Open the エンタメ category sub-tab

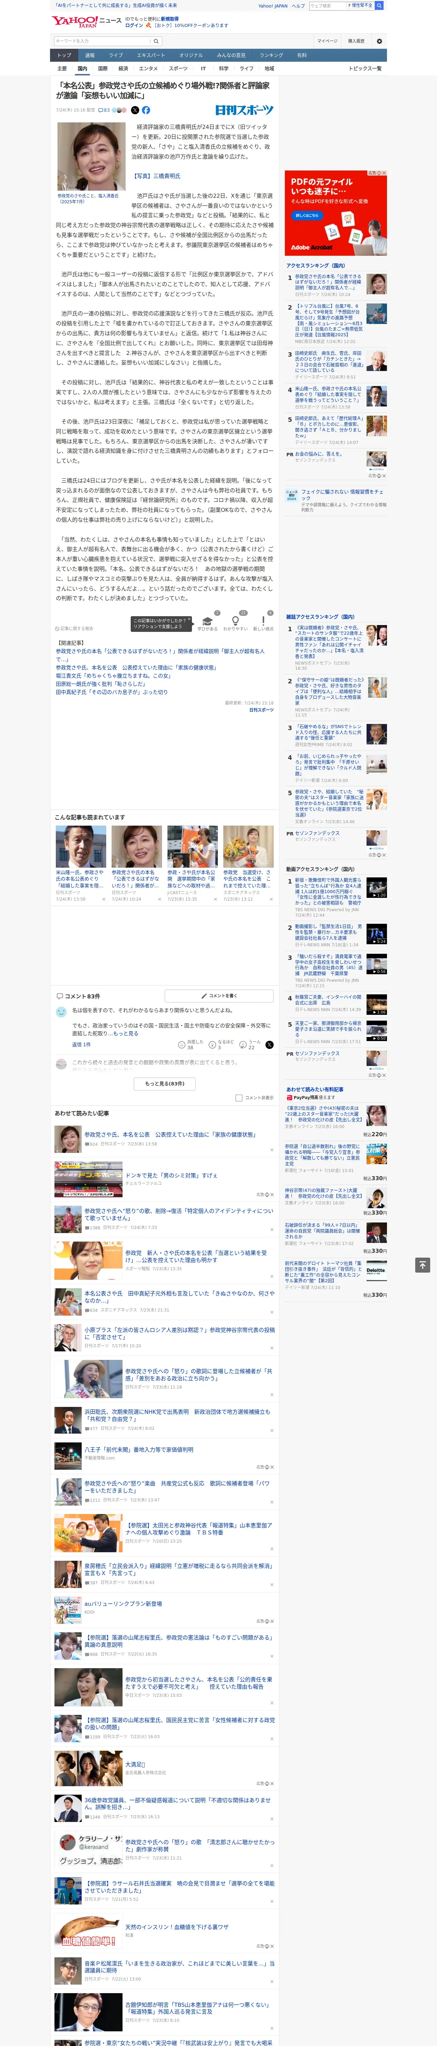(x=148, y=68)
